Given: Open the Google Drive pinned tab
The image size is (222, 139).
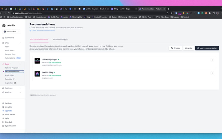Looking at the screenshot, I should click(16, 9).
